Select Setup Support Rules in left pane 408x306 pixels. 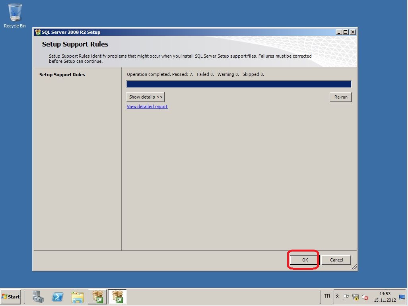(x=62, y=75)
